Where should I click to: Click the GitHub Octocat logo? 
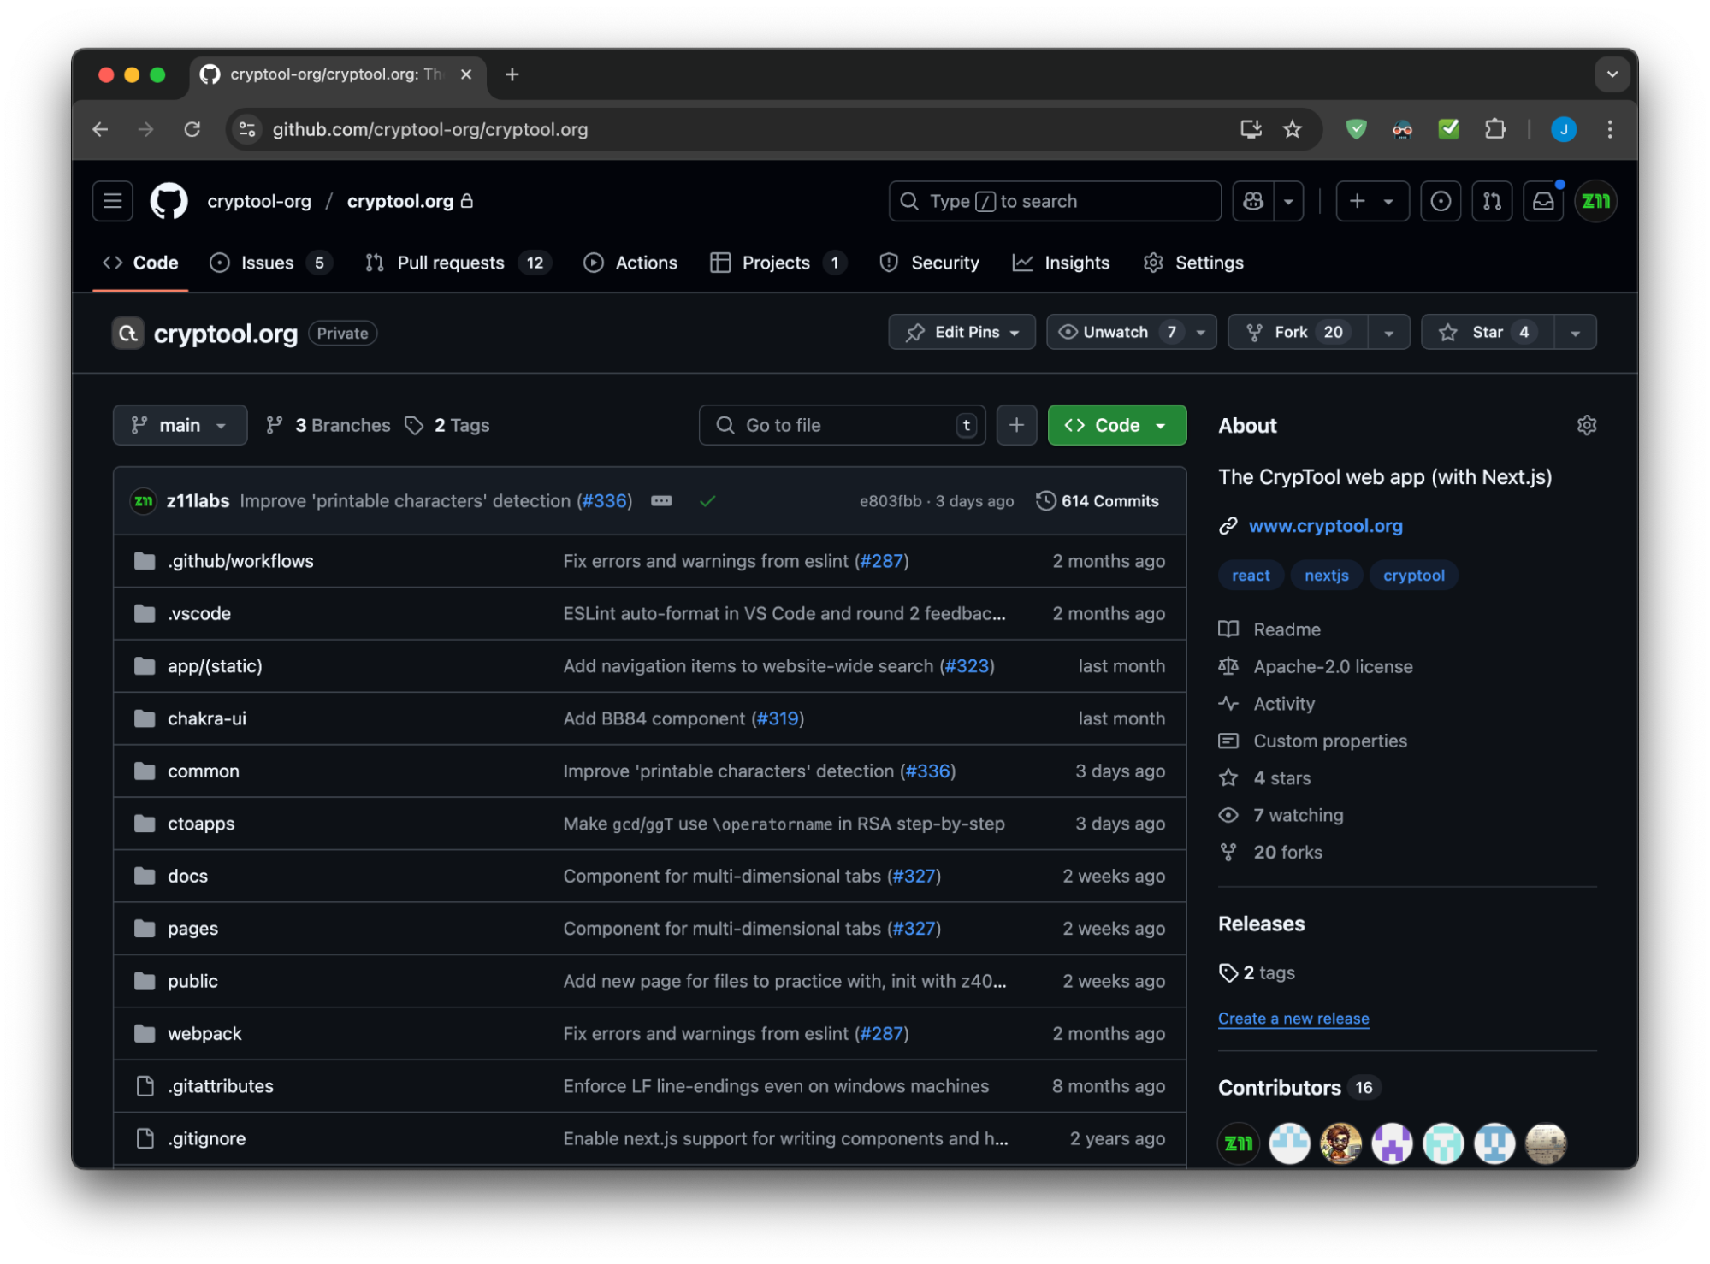(x=169, y=201)
